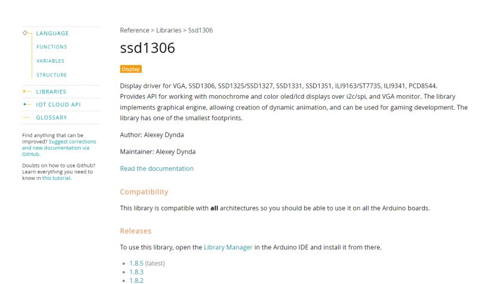Click the icon beside IOT CLOUD API
This screenshot has width=478, height=284.
click(26, 104)
